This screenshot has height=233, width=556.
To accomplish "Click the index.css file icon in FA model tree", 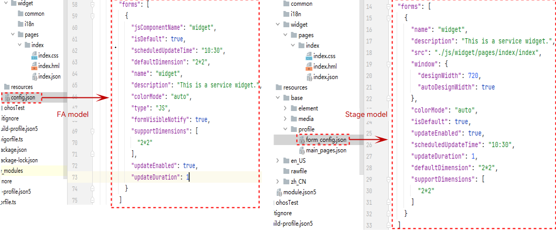I will (x=34, y=56).
